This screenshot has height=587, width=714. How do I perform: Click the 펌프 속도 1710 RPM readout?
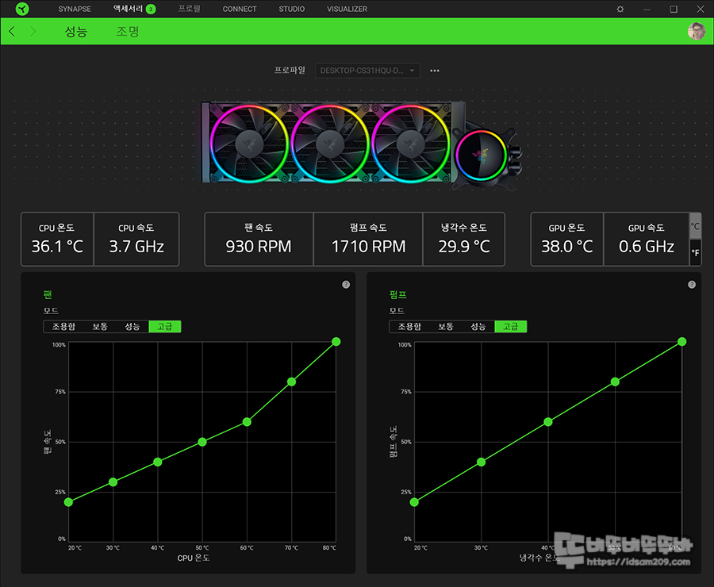coord(368,239)
